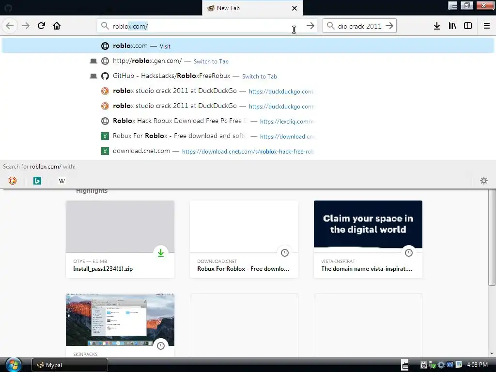Click the 'Search for roblox.com/ with:' label
496x372 pixels.
coord(39,167)
